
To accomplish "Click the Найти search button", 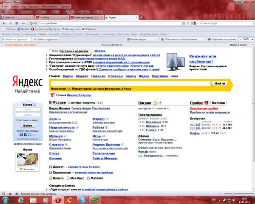I will [220, 83].
